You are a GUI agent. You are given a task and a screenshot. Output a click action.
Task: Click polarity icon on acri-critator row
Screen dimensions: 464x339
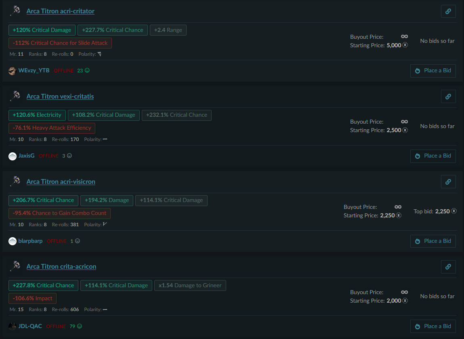(x=99, y=54)
